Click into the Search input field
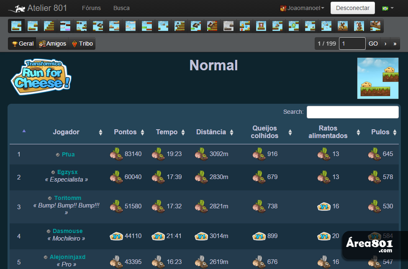This screenshot has height=269, width=408. point(353,112)
